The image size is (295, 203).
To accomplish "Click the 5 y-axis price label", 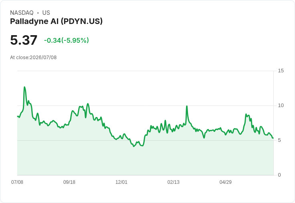I will point(279,140).
